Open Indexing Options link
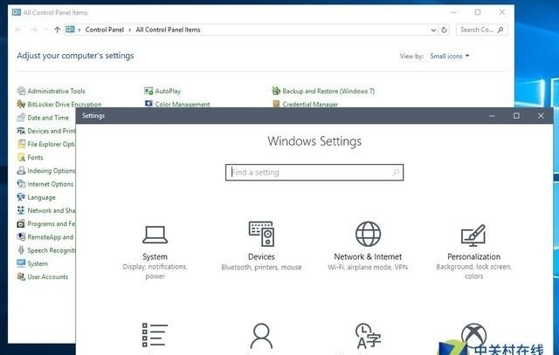Screen dimensions: 559x355 coord(52,171)
